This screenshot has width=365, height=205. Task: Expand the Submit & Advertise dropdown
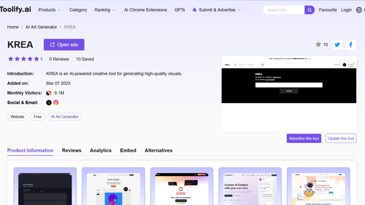[x=217, y=10]
